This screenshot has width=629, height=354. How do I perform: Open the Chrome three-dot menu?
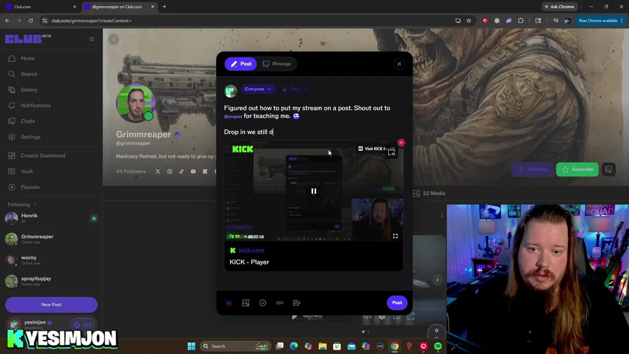click(622, 21)
